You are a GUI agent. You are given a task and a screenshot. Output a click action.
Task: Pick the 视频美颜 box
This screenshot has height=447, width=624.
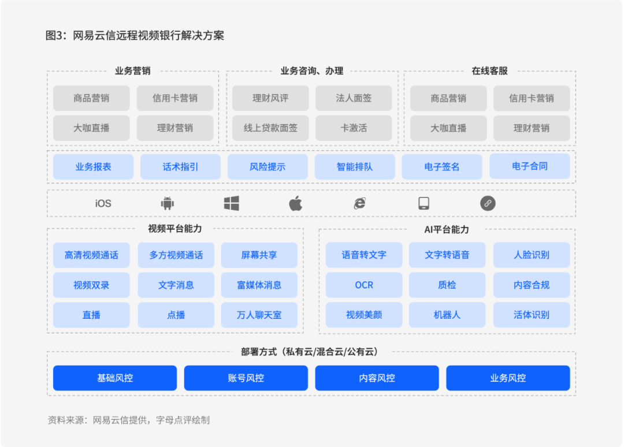(364, 315)
